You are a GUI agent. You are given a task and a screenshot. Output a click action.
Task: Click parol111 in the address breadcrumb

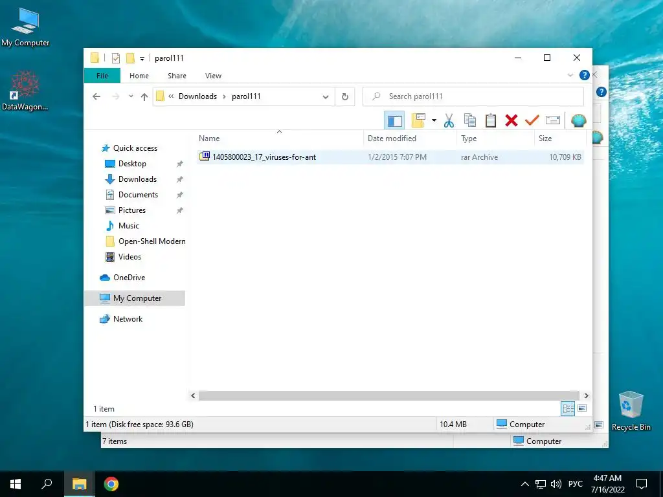pyautogui.click(x=246, y=96)
